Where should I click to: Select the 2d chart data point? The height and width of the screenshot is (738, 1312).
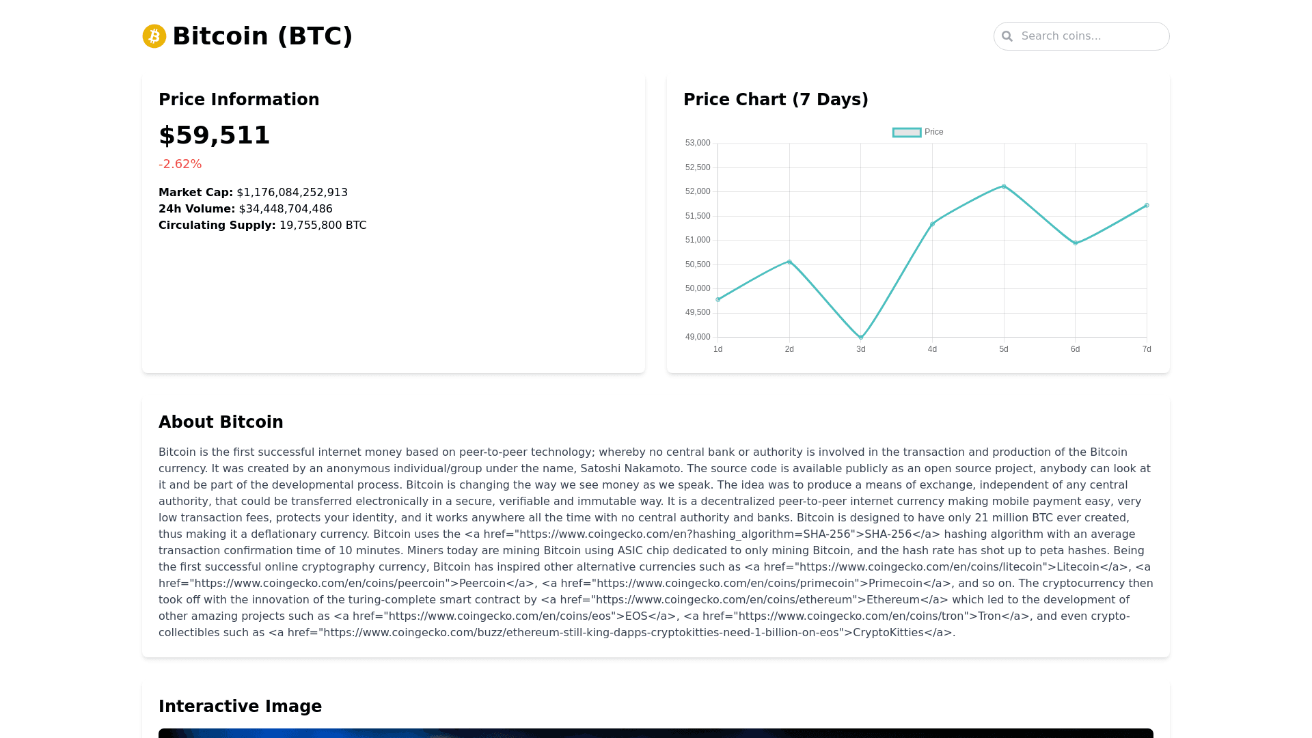789,262
